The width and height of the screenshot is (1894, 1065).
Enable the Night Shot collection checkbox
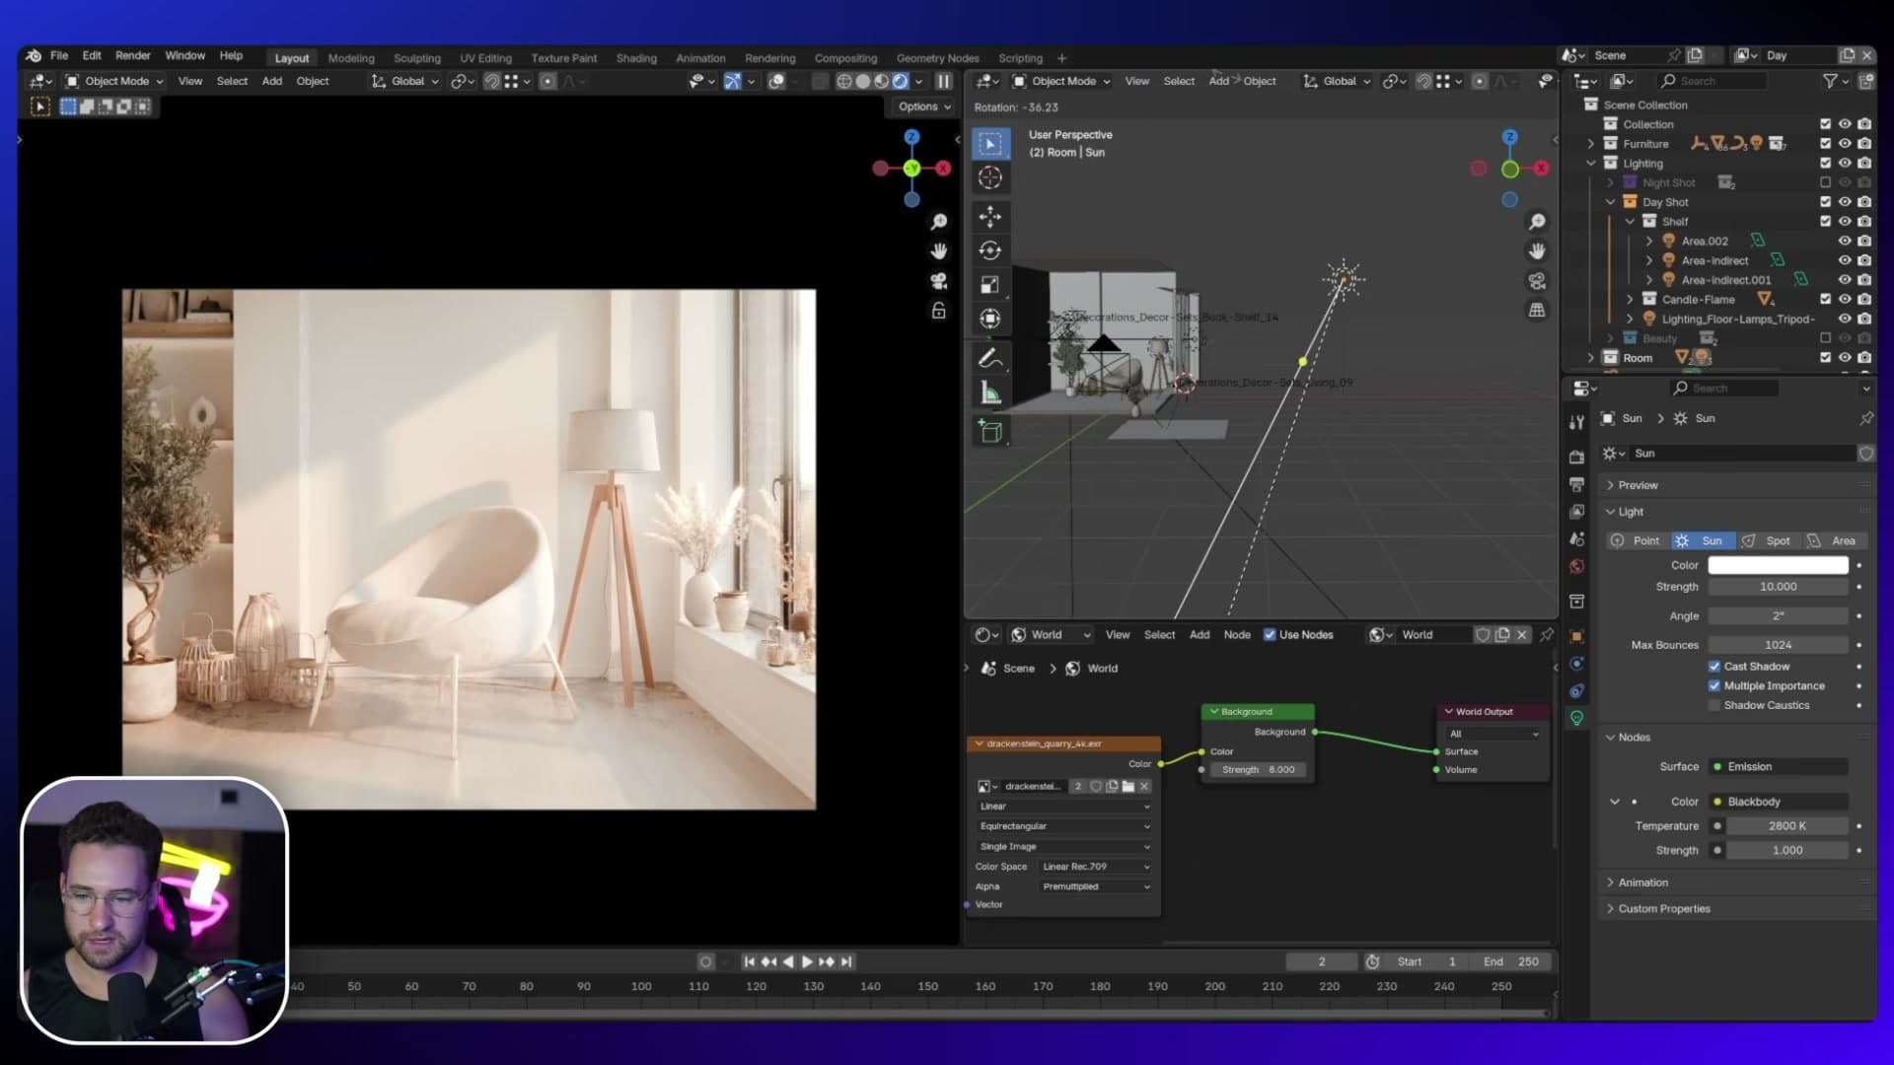click(x=1825, y=182)
